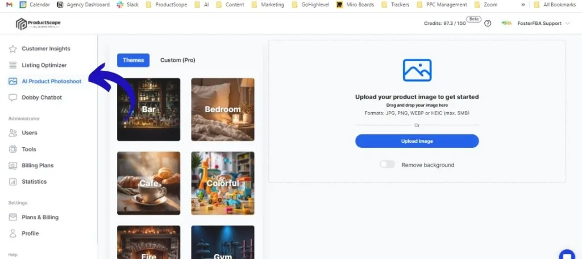Click the Upload Image button
The image size is (582, 259).
pos(417,141)
